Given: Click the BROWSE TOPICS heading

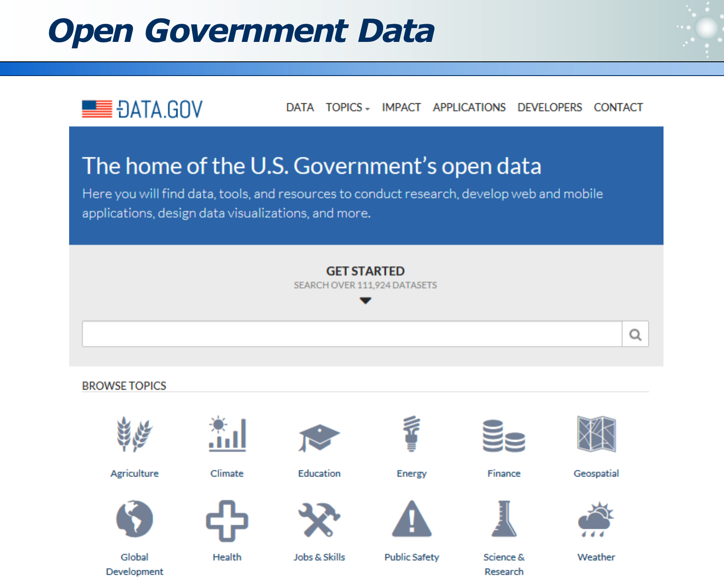Looking at the screenshot, I should point(124,386).
